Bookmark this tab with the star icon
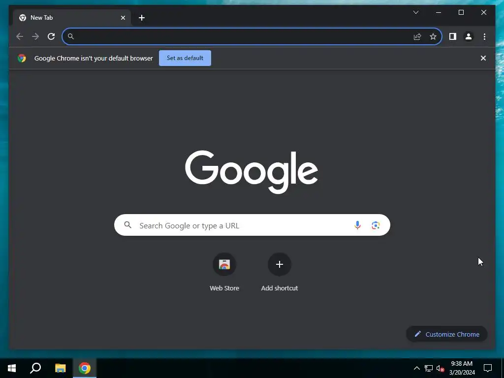 coord(433,36)
